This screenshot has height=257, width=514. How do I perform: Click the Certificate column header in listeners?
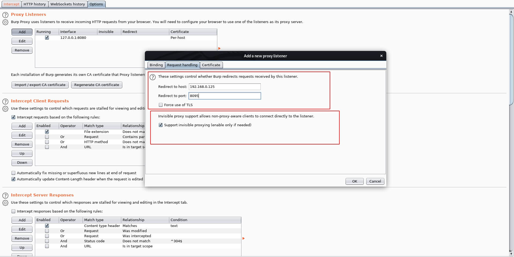tap(193, 32)
